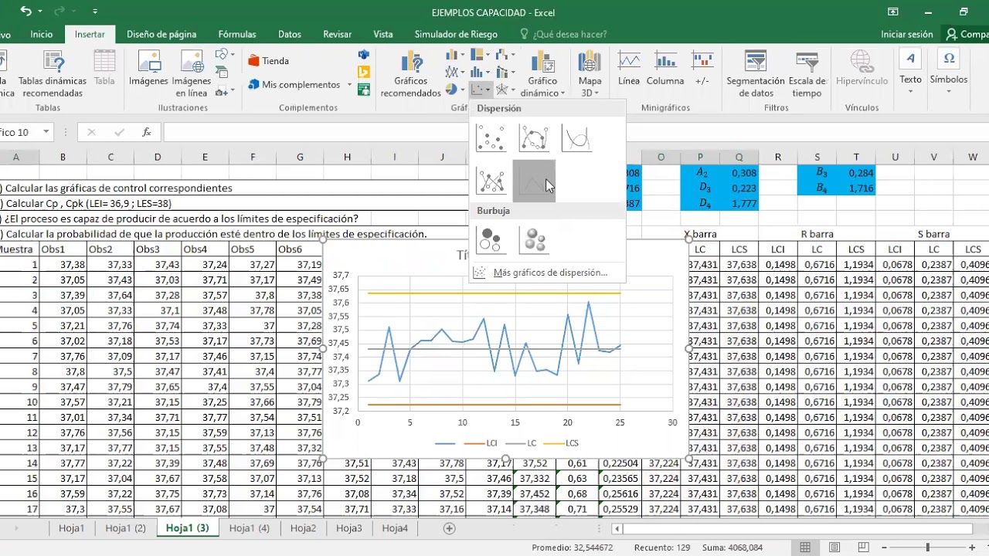The image size is (989, 556).
Task: Select scatter with smooth lines only
Action: point(576,138)
